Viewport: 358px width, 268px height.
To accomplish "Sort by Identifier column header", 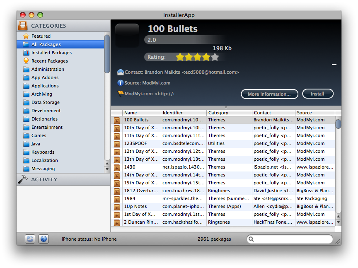I will [184, 113].
